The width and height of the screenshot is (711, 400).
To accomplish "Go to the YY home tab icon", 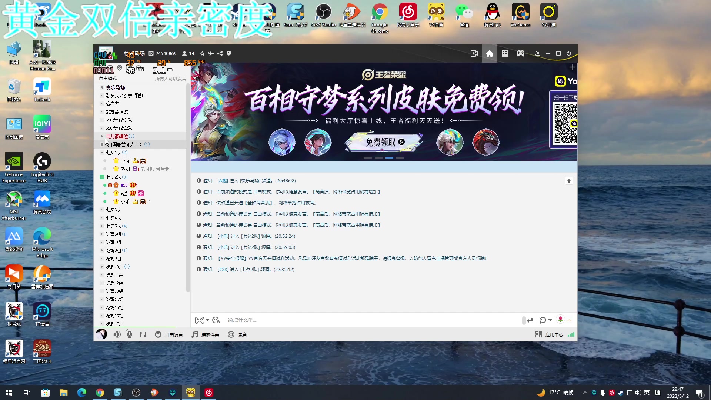I will coord(490,53).
